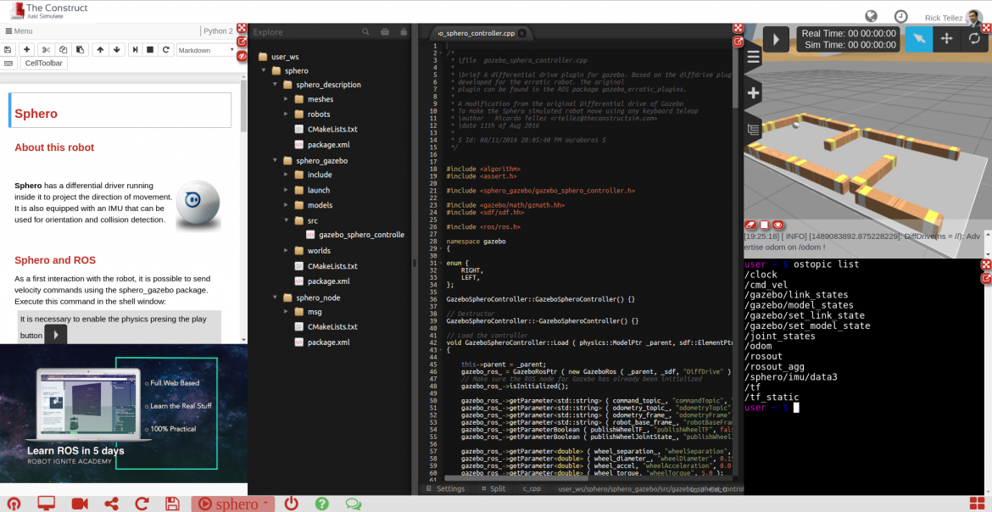
Task: Open the clock icon in top bar
Action: pos(901,16)
